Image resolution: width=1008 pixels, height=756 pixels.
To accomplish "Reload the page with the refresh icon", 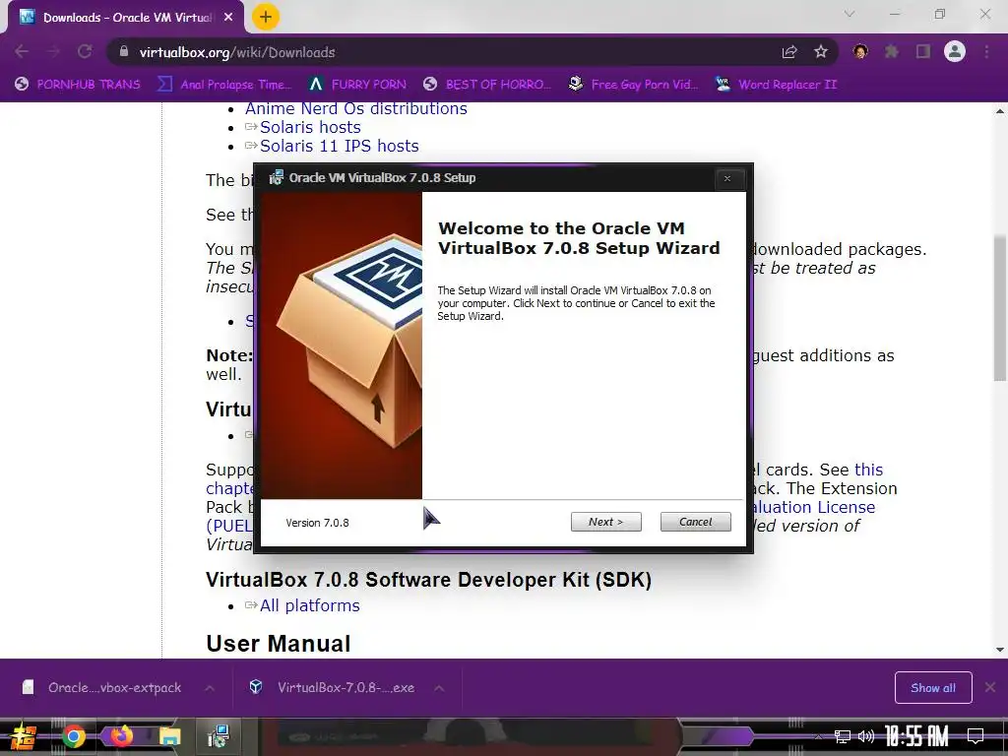I will [85, 51].
